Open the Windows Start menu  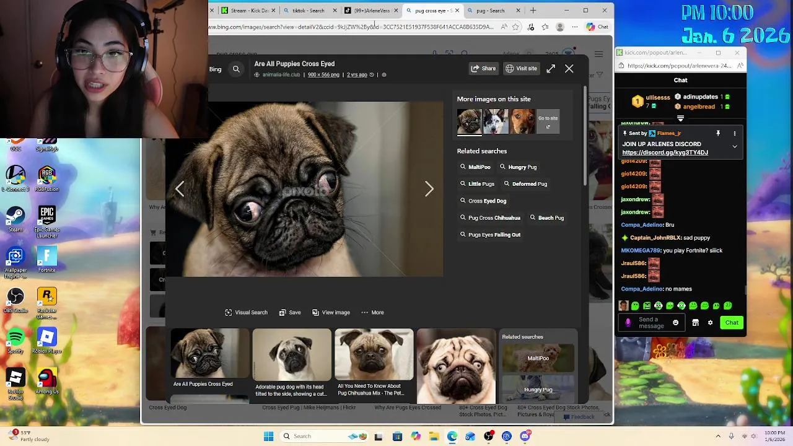[268, 436]
